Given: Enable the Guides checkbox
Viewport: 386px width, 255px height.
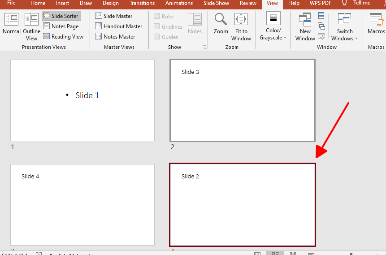Looking at the screenshot, I should 157,37.
